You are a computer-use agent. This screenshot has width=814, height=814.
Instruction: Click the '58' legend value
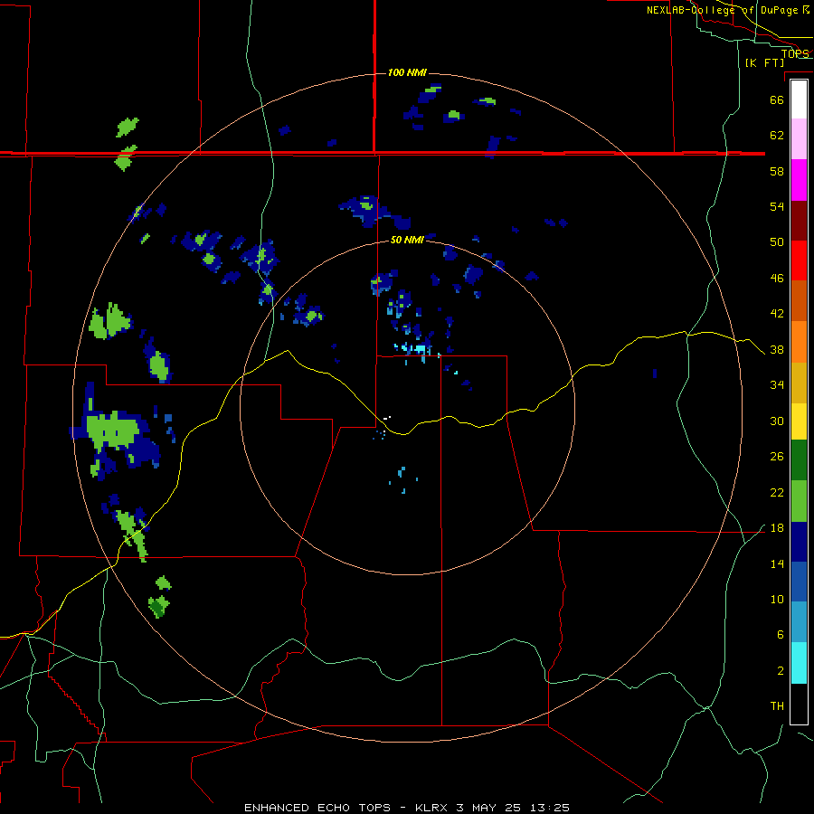(777, 171)
